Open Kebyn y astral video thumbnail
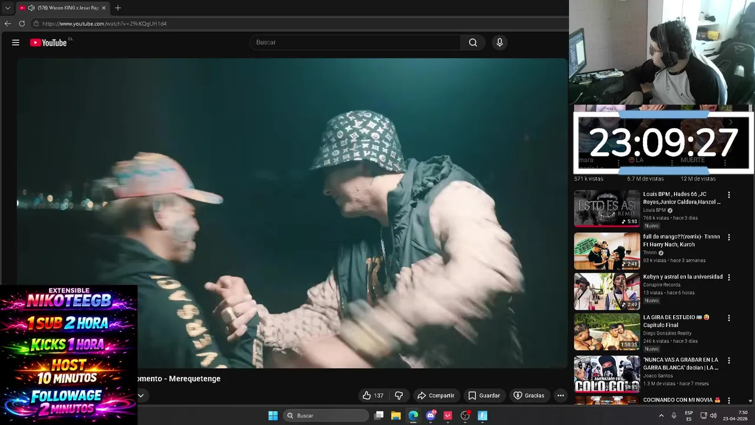This screenshot has width=755, height=425. tap(607, 291)
